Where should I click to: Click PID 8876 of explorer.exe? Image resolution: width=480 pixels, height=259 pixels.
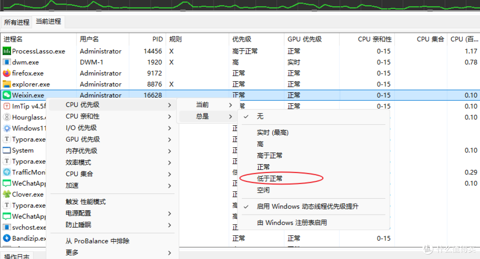click(x=154, y=84)
